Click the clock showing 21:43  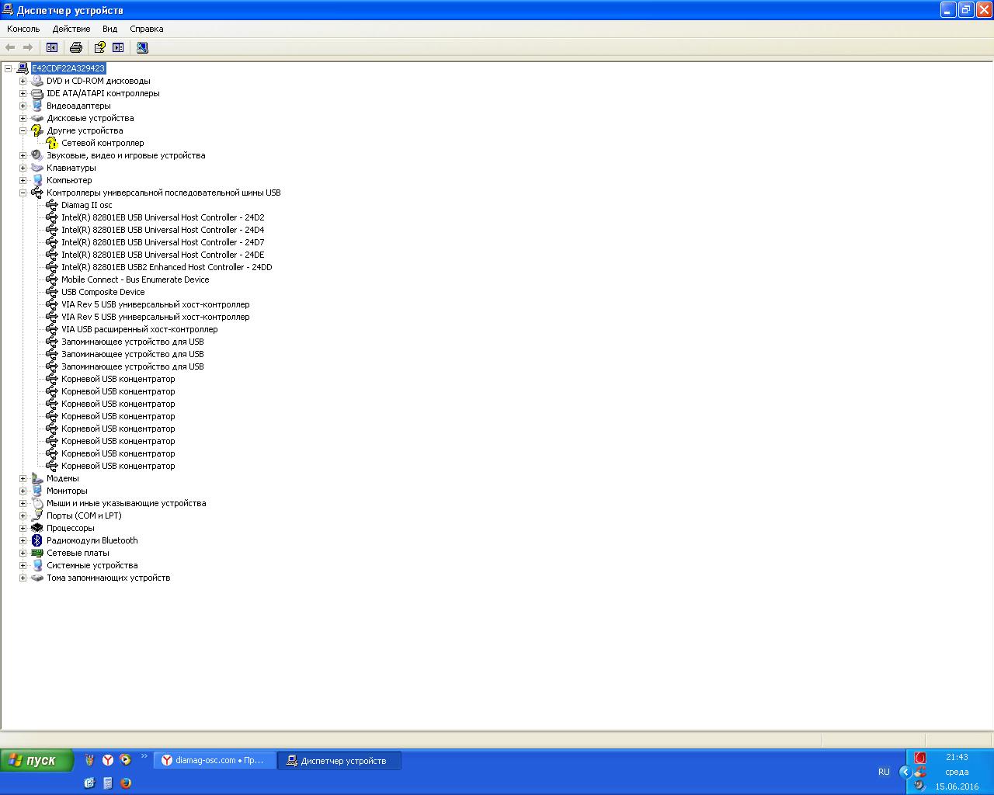957,757
